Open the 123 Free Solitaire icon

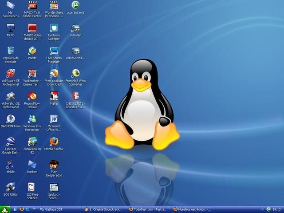[x=32, y=187]
